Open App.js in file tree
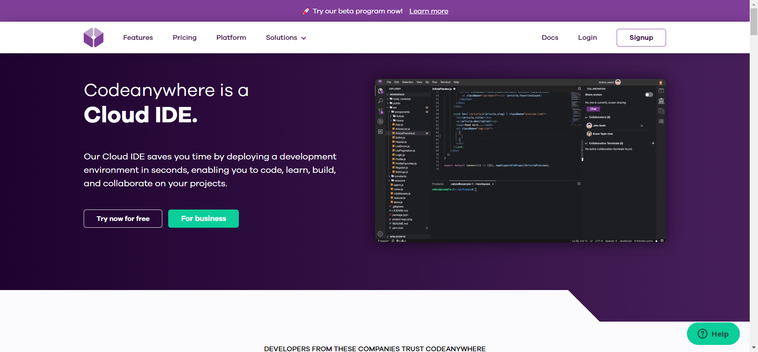758x352 pixels. coord(398,125)
